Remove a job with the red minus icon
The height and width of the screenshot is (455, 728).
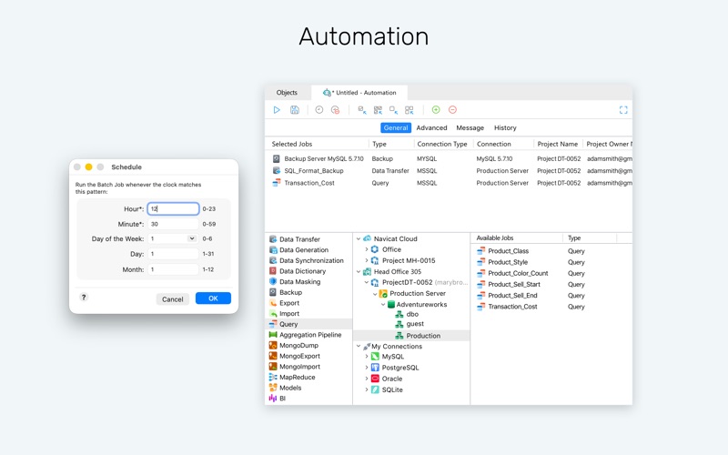(452, 110)
